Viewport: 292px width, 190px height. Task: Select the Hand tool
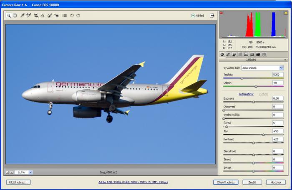(15, 15)
